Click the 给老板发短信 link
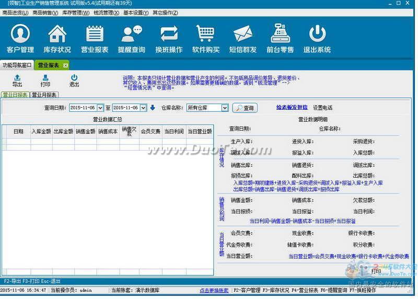The image size is (418, 299). click(292, 107)
